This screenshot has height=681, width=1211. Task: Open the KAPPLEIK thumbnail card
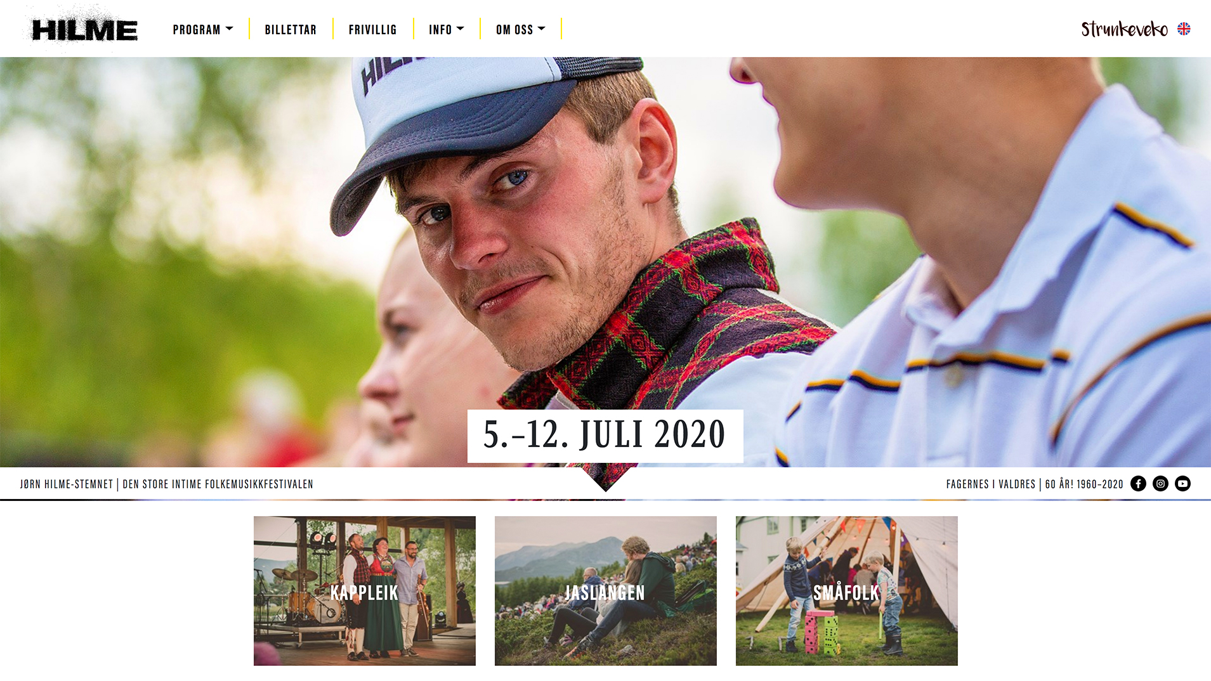[365, 591]
